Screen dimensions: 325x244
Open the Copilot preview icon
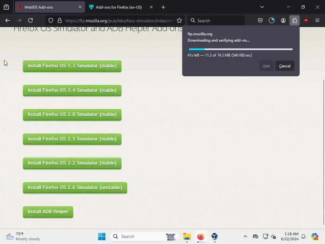(315, 236)
